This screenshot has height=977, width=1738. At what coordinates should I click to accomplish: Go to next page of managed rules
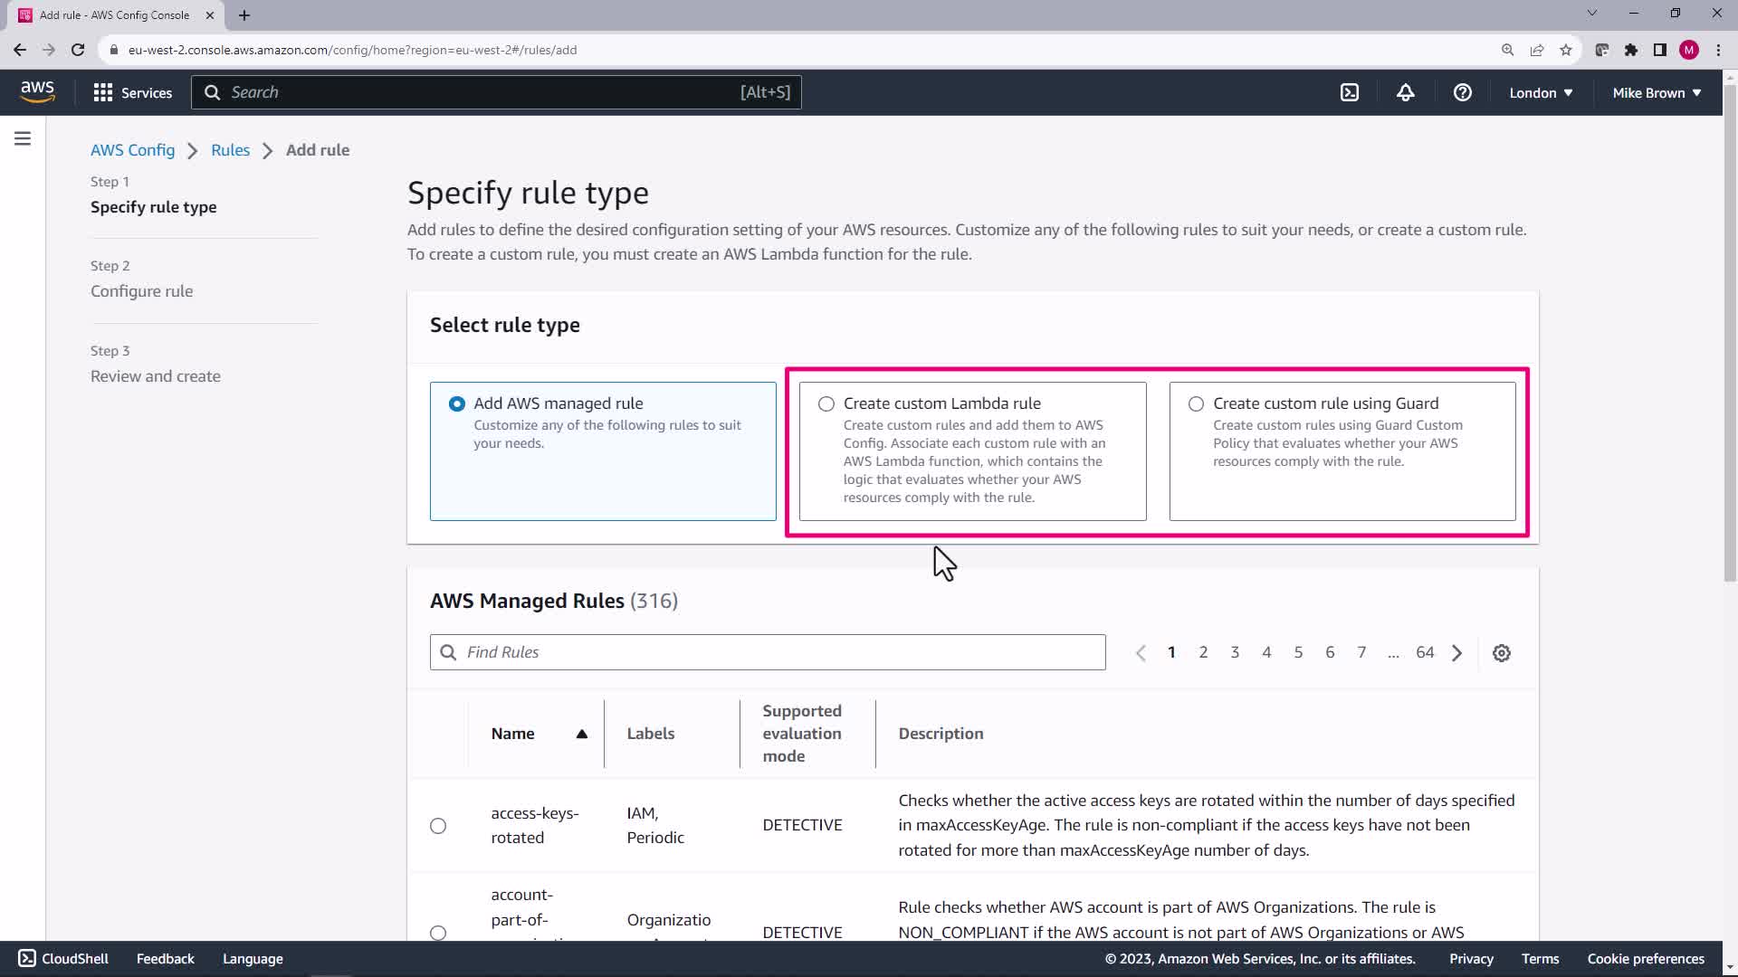[1456, 653]
